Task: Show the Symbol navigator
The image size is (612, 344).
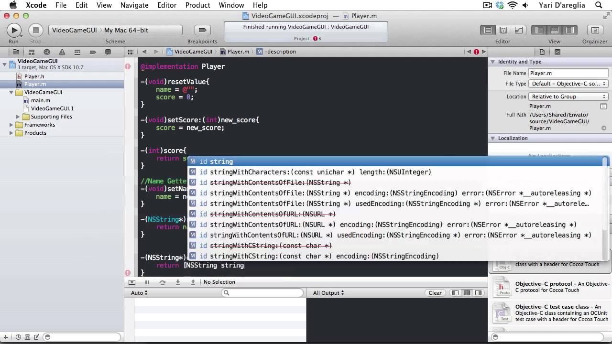Action: (x=32, y=52)
